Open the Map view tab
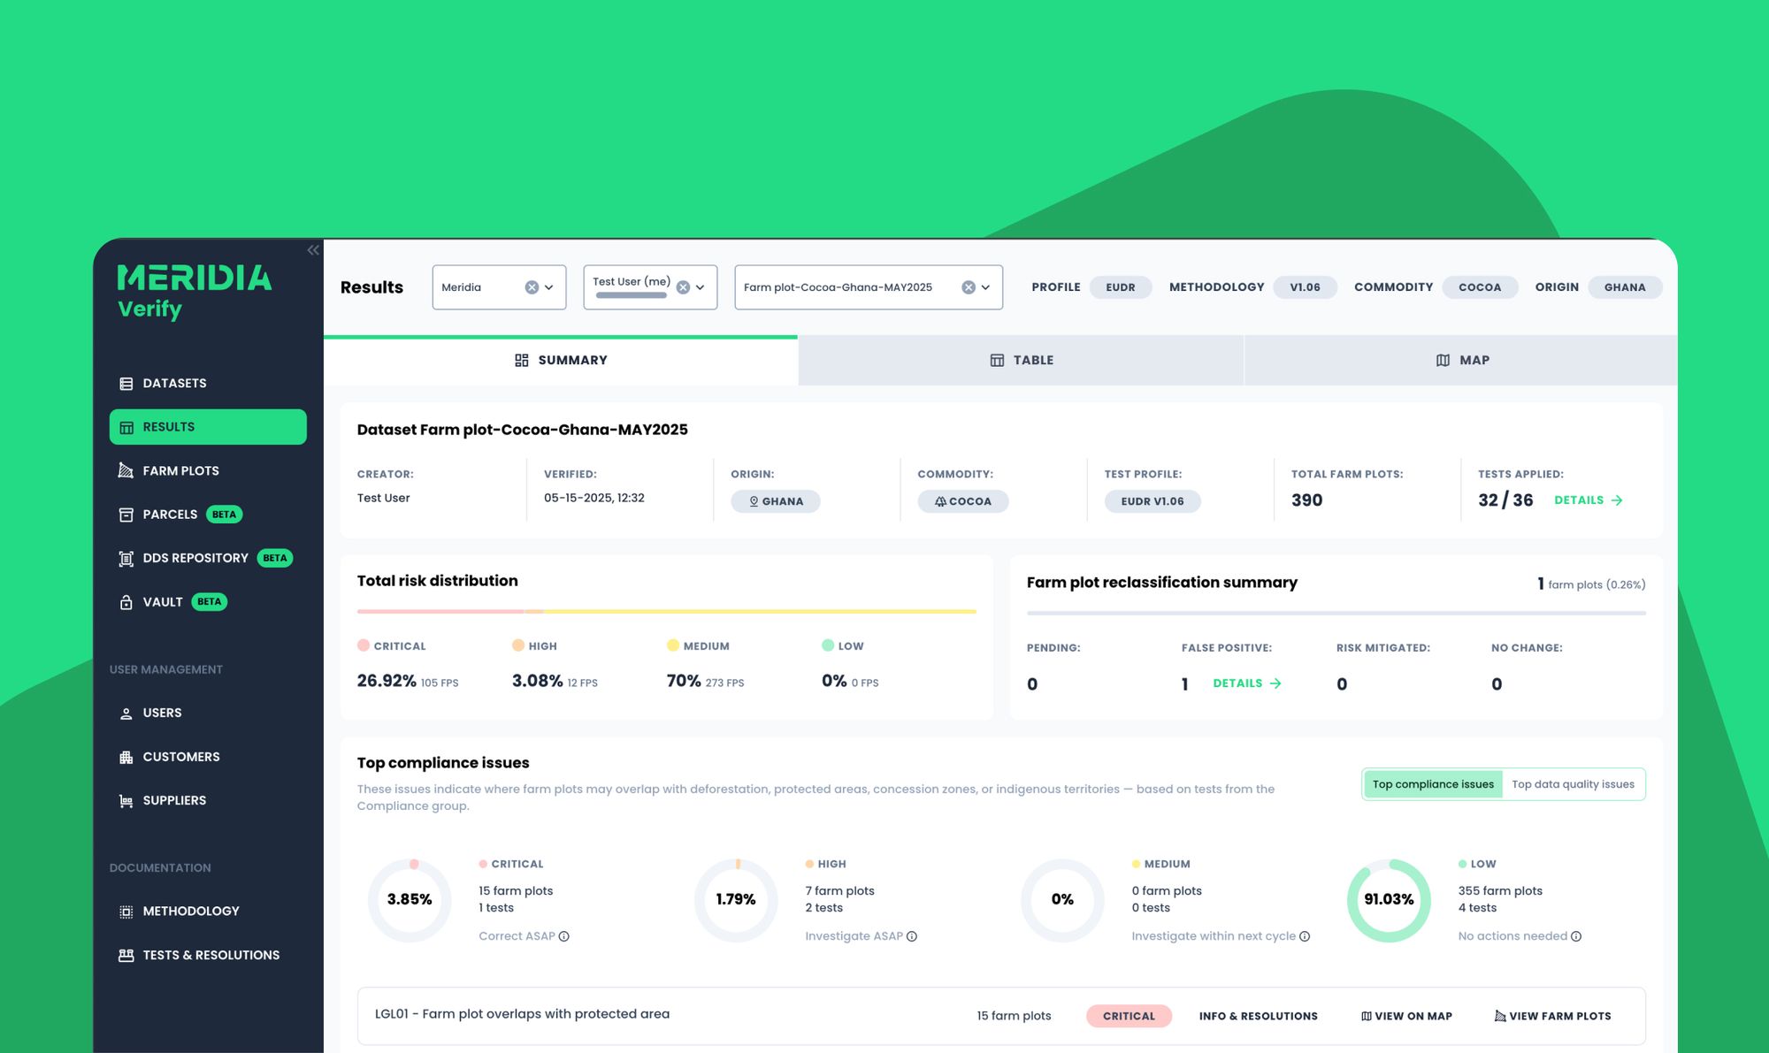The width and height of the screenshot is (1769, 1053). (x=1463, y=360)
